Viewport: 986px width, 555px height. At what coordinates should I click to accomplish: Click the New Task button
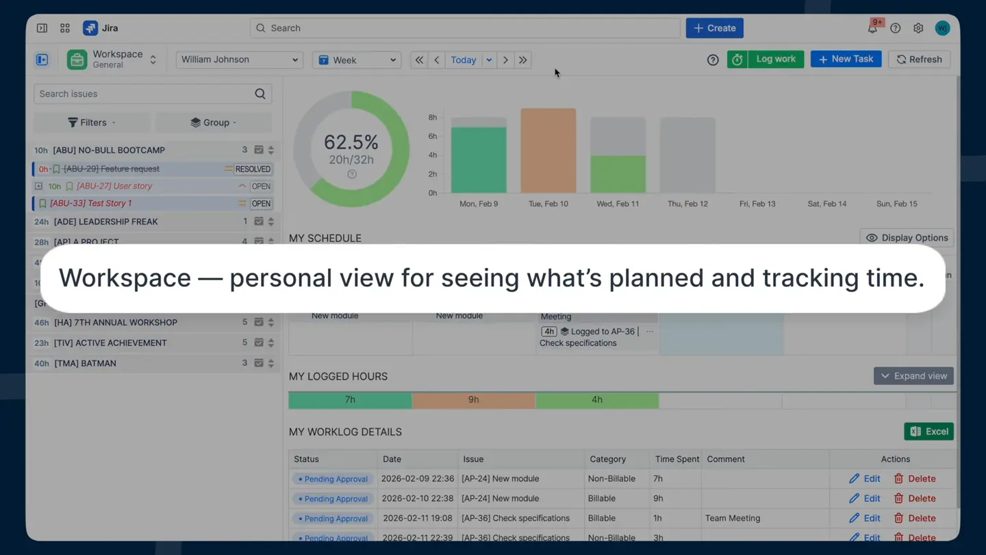[846, 59]
